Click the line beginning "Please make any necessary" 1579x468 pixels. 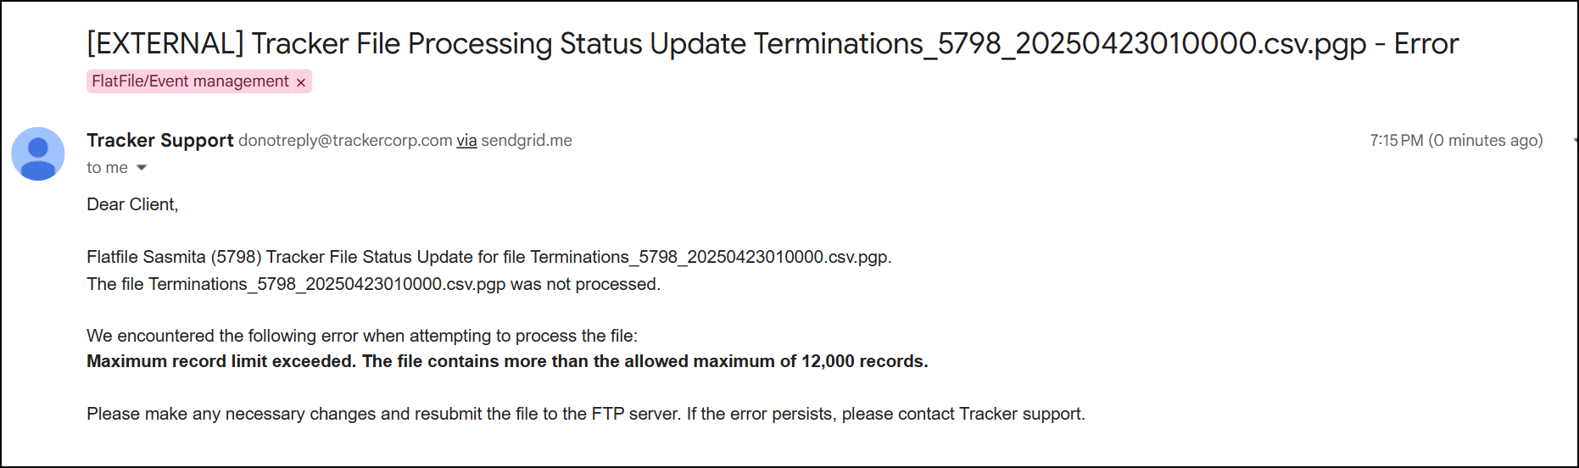tap(586, 414)
